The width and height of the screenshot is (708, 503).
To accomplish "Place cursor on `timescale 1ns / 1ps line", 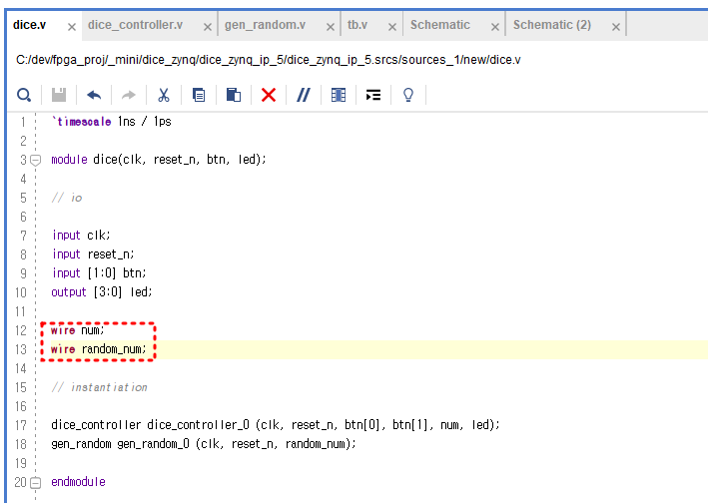I will click(x=112, y=122).
